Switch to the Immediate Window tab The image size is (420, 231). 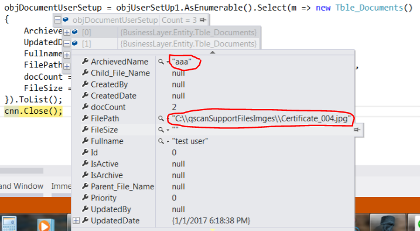tap(61, 186)
